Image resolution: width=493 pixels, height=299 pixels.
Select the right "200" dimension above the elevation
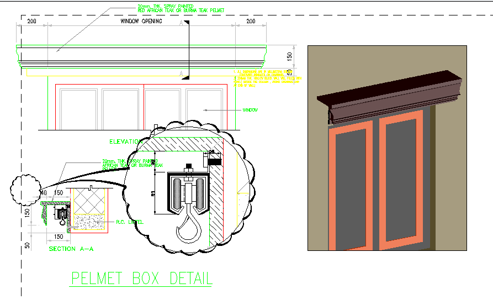251,21
